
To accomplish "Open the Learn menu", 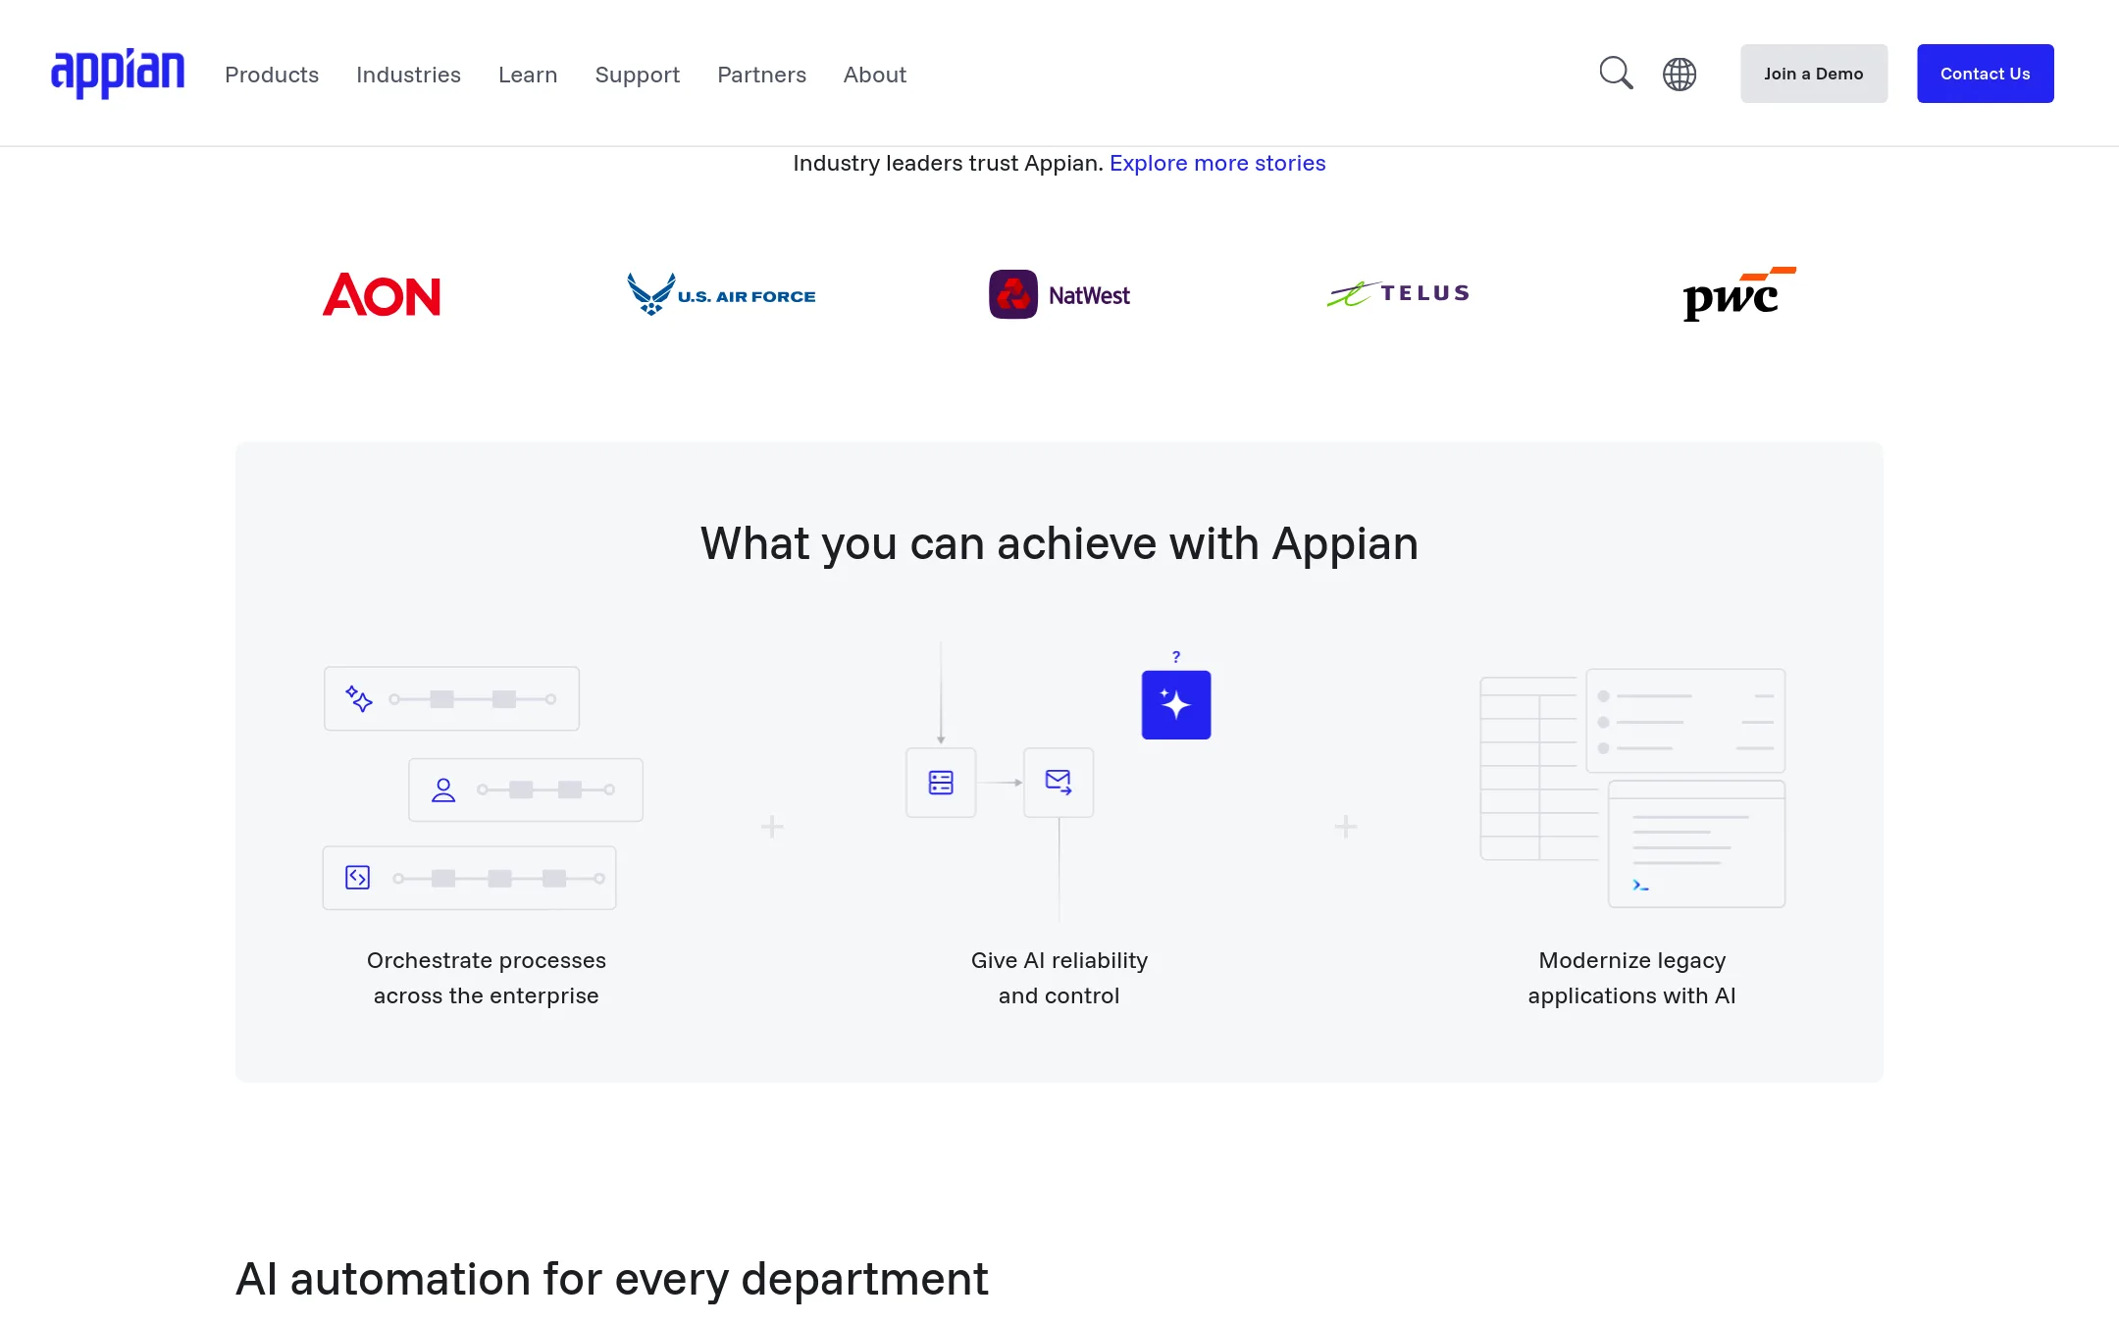I will pos(528,75).
